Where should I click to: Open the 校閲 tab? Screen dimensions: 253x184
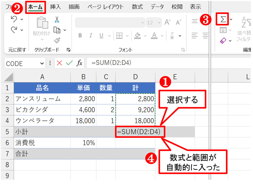177,7
